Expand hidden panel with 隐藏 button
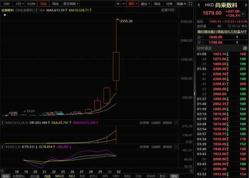 (181, 4)
